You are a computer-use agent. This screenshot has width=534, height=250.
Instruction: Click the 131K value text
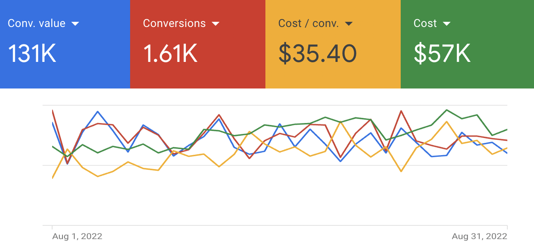32,54
